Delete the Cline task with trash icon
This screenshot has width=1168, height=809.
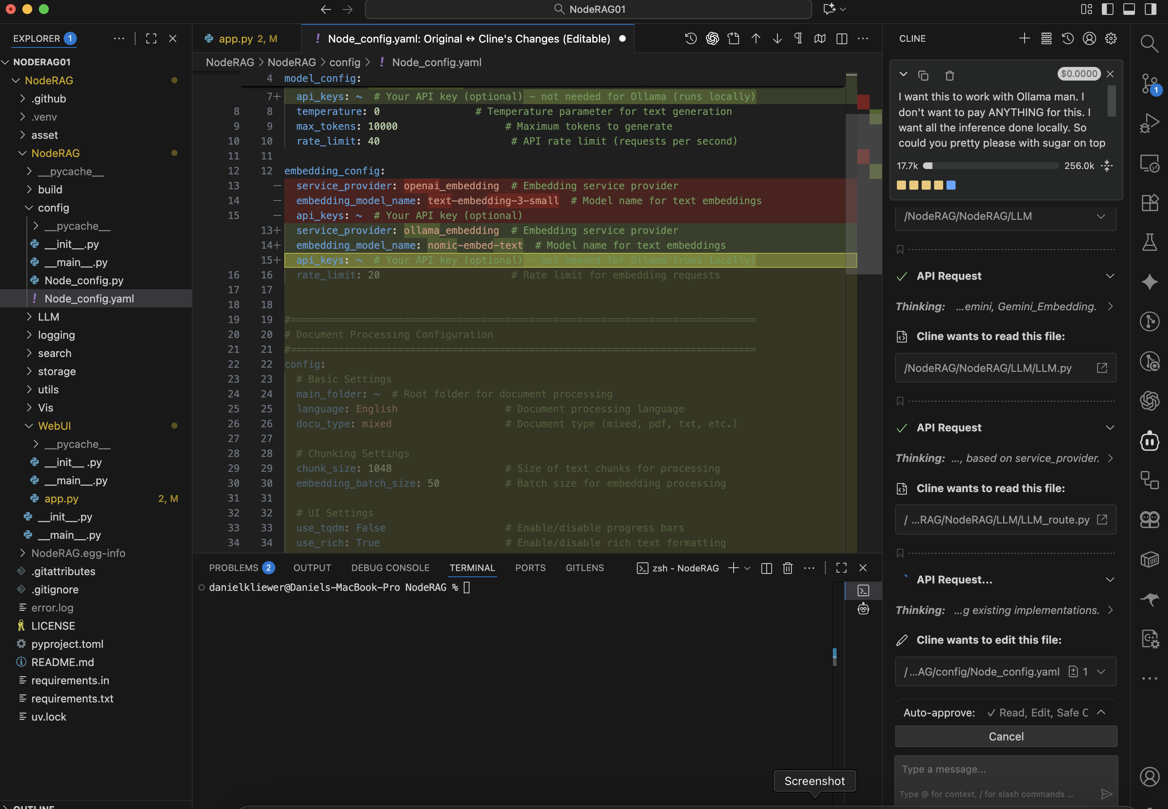[949, 76]
